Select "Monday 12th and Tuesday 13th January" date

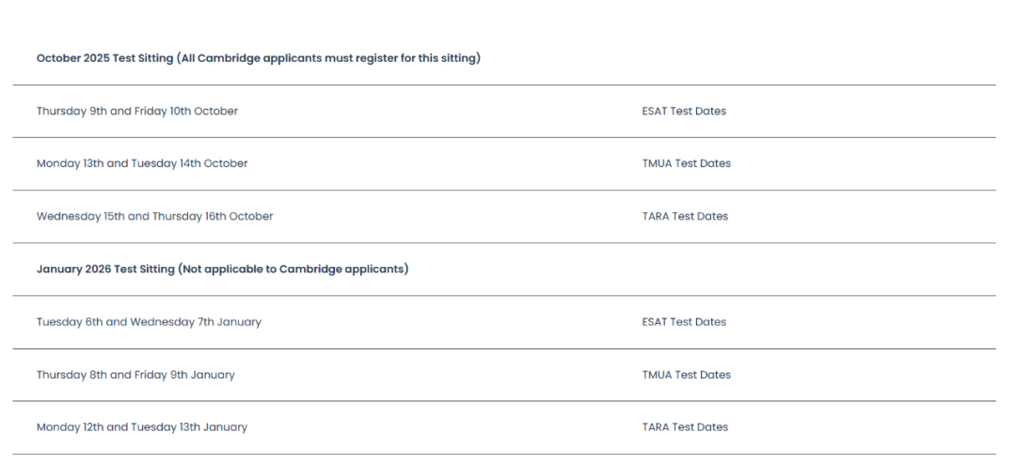[142, 427]
